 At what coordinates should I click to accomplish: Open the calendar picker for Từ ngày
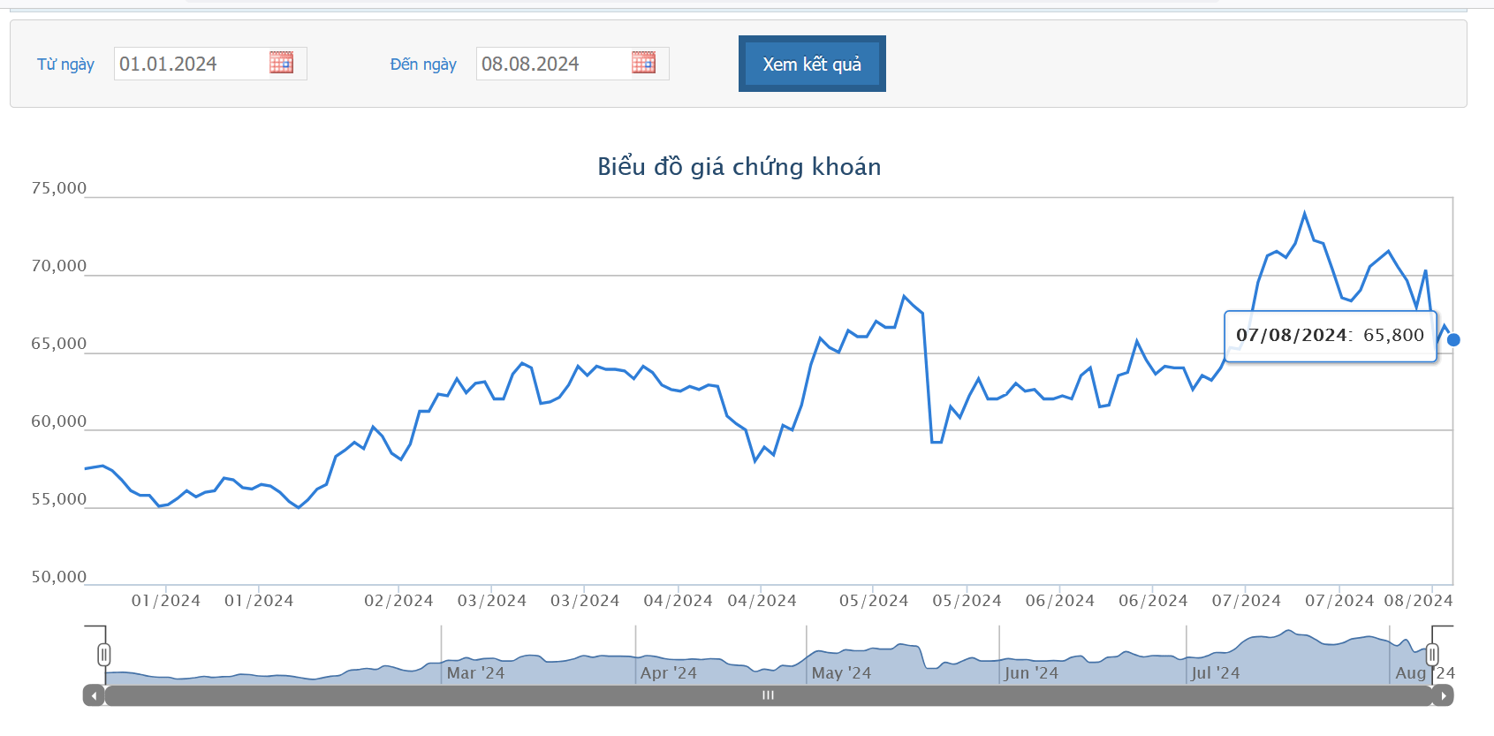tap(281, 63)
